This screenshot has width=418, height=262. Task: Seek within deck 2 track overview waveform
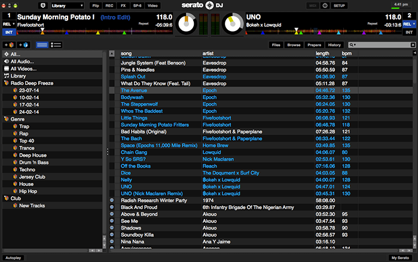tap(324, 32)
